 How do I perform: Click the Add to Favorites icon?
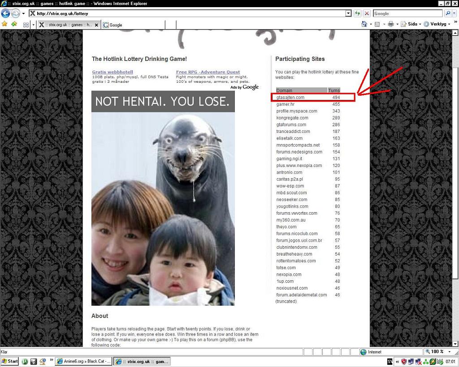click(x=14, y=24)
